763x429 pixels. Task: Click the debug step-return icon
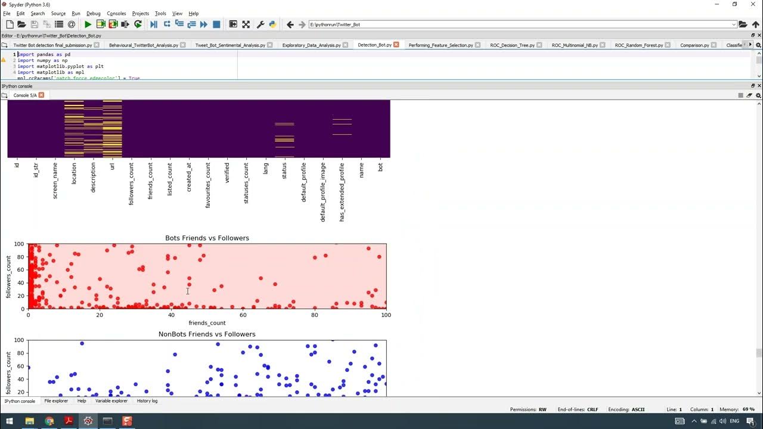pyautogui.click(x=191, y=24)
